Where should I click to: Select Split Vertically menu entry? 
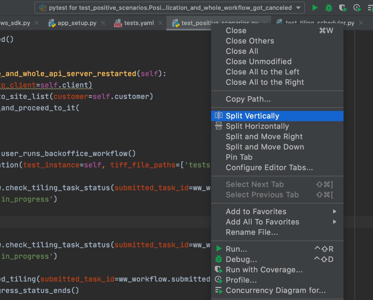click(277, 116)
